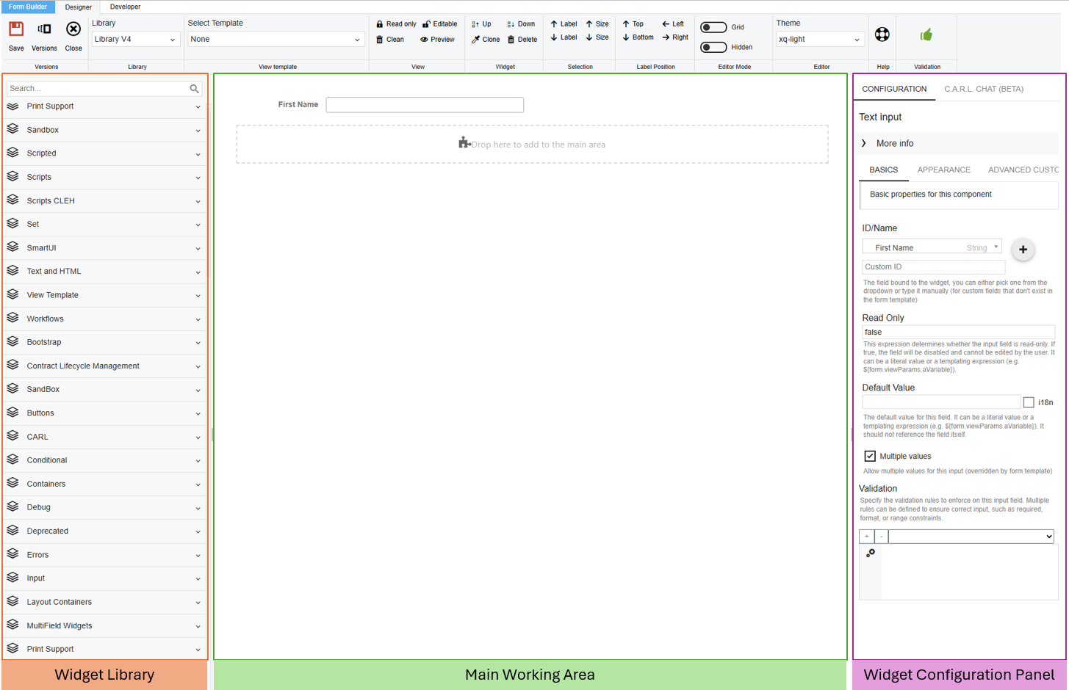The image size is (1069, 690).
Task: Open the Library V4 dropdown
Action: click(x=135, y=40)
